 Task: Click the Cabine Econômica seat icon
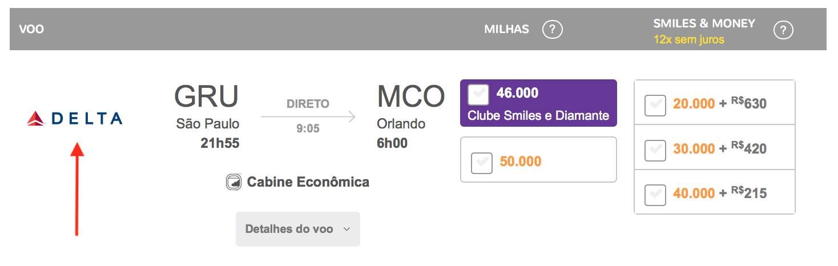233,183
